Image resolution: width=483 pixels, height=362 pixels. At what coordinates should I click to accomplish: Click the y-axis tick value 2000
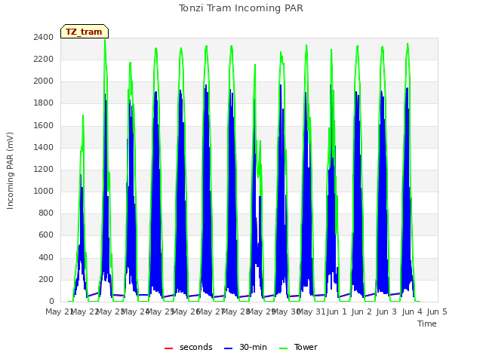point(44,81)
